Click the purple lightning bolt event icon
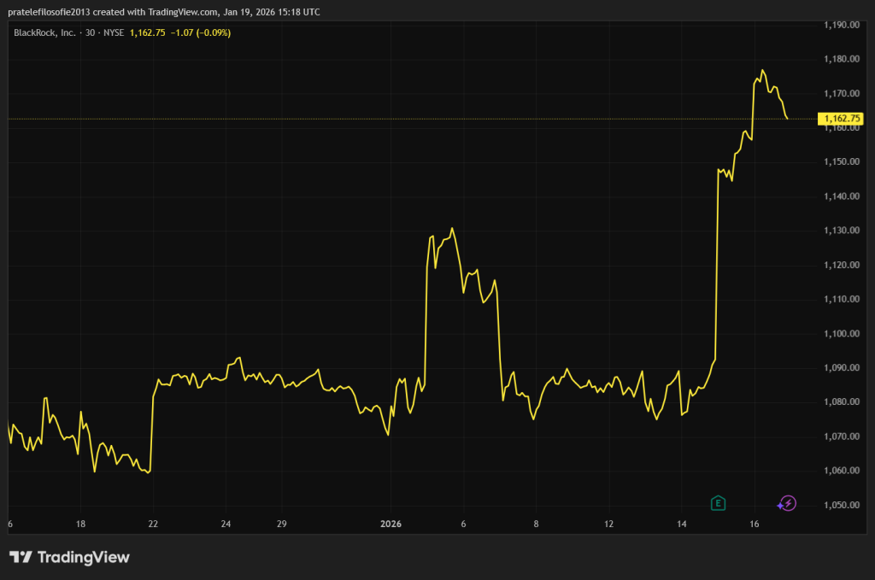This screenshot has height=580, width=875. coord(789,503)
